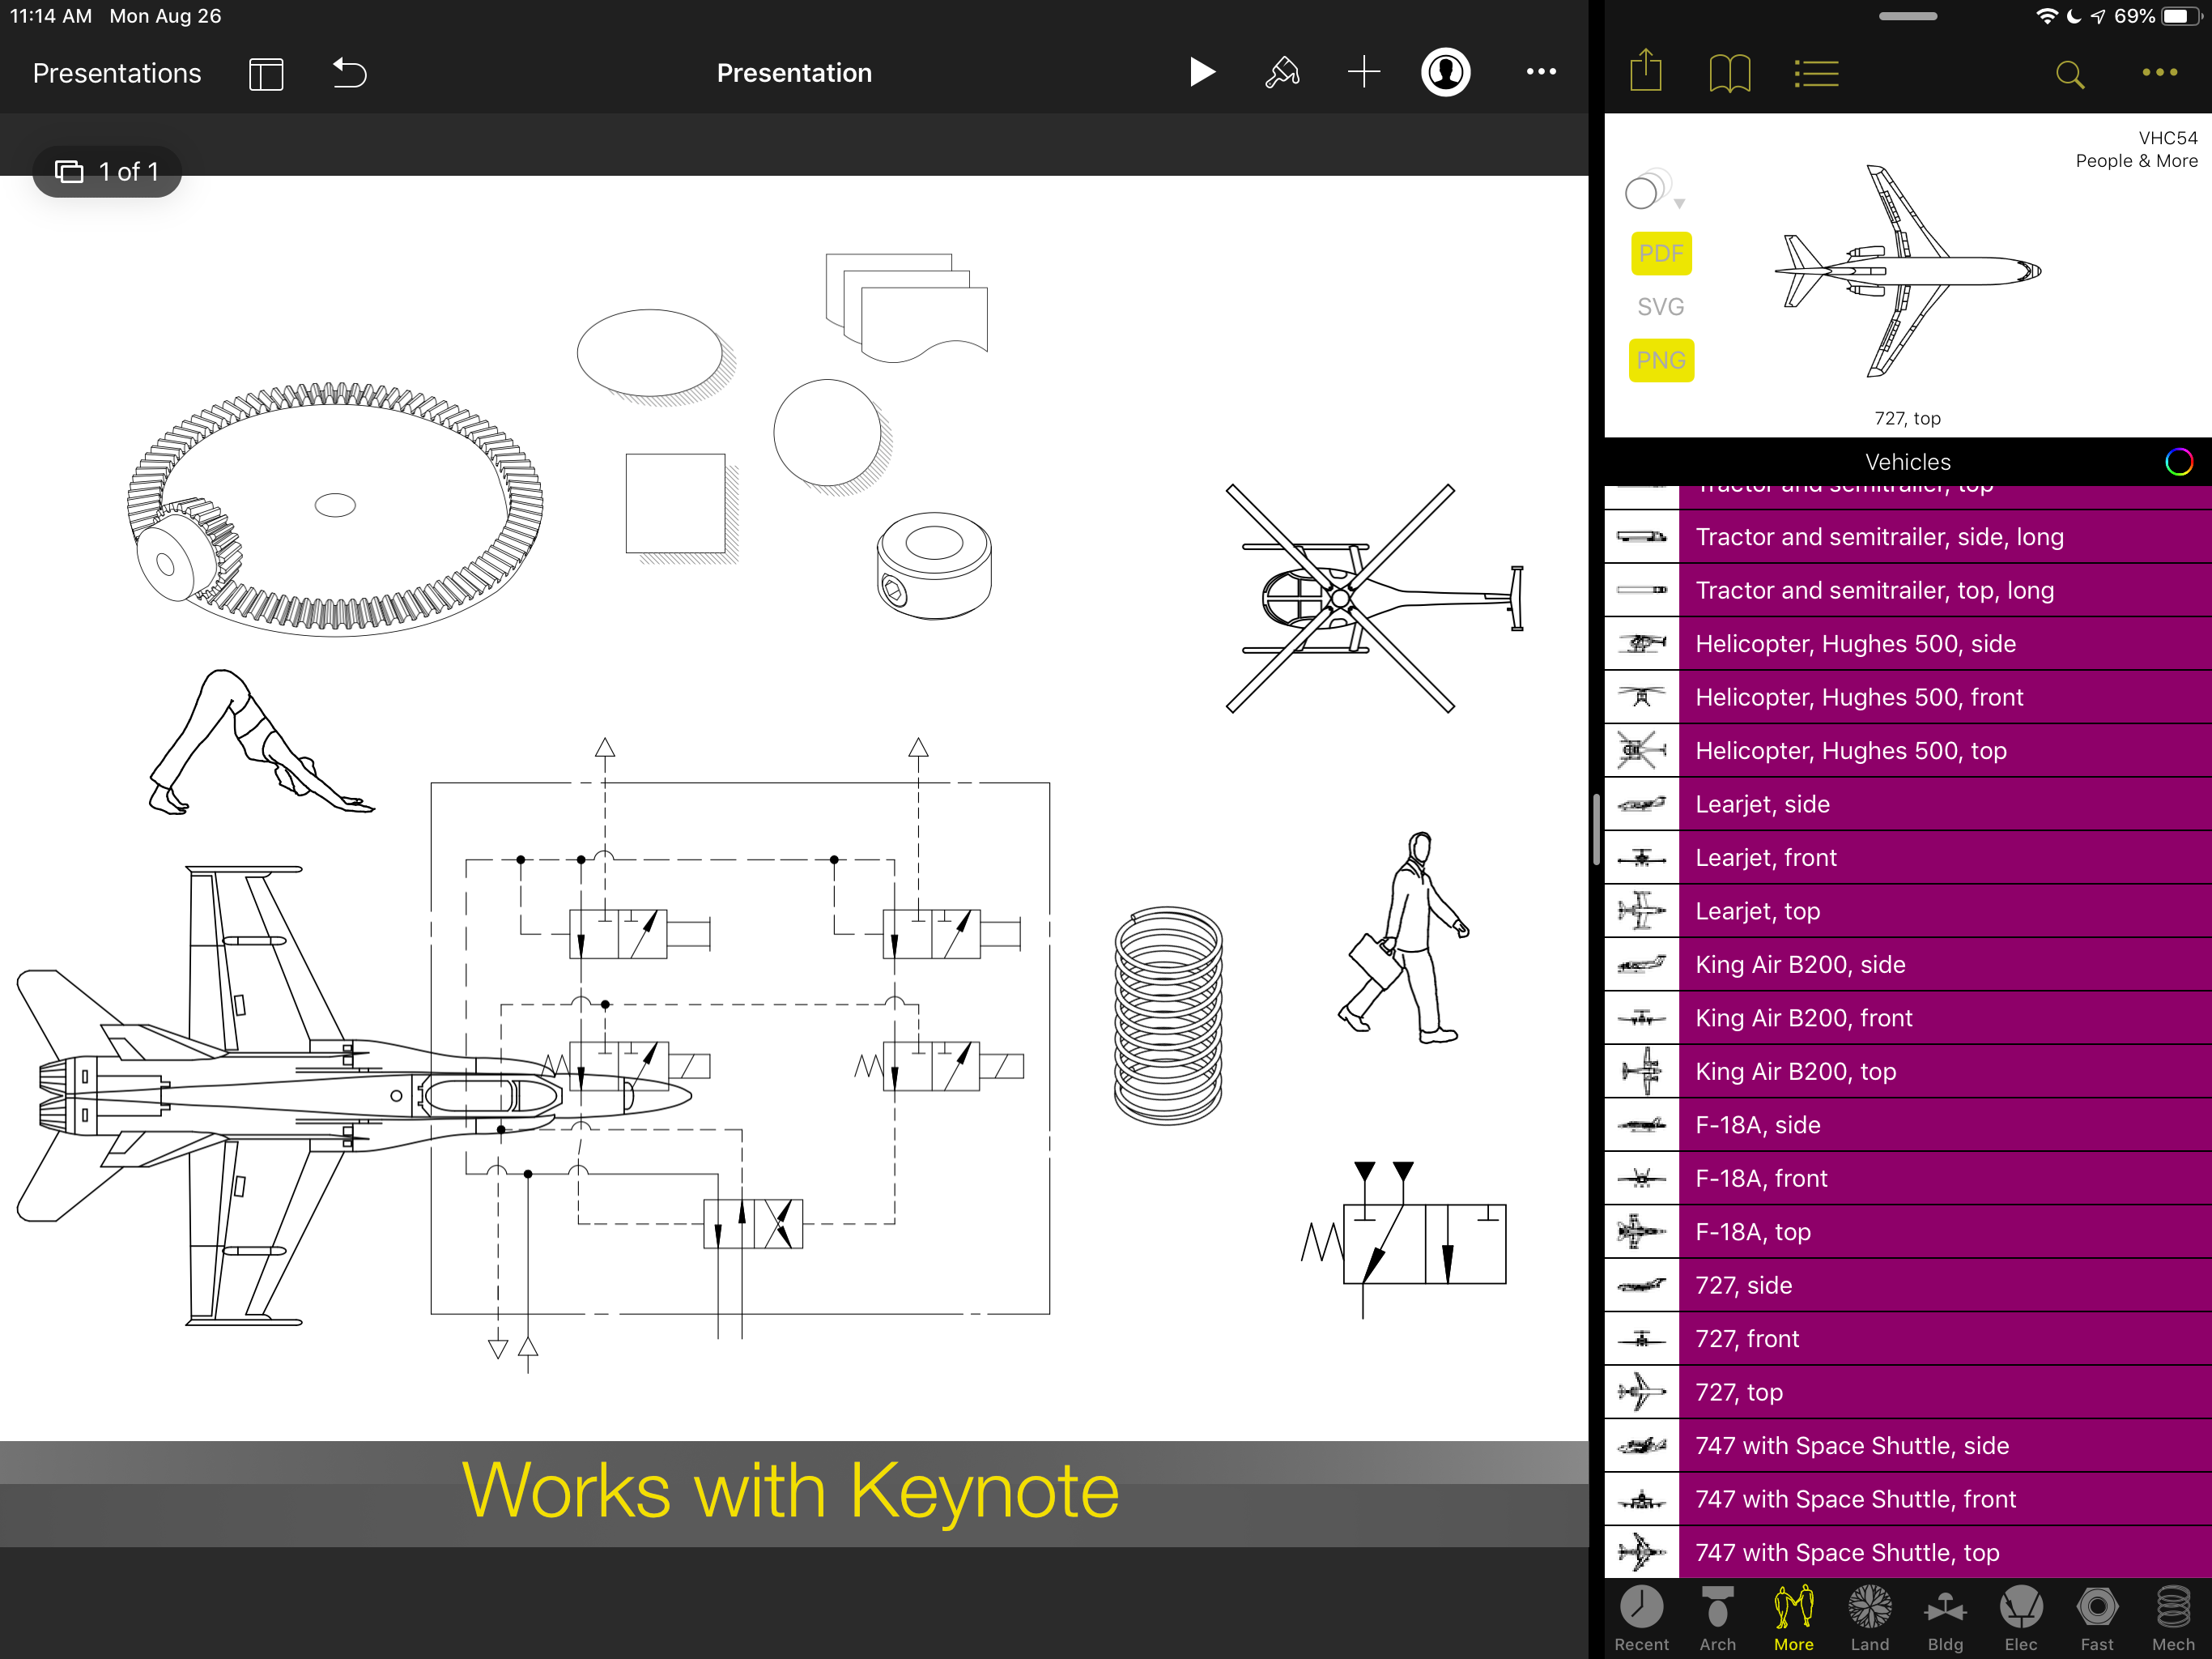This screenshot has height=1659, width=2212.
Task: Play the Keynote presentation
Action: pos(1201,73)
